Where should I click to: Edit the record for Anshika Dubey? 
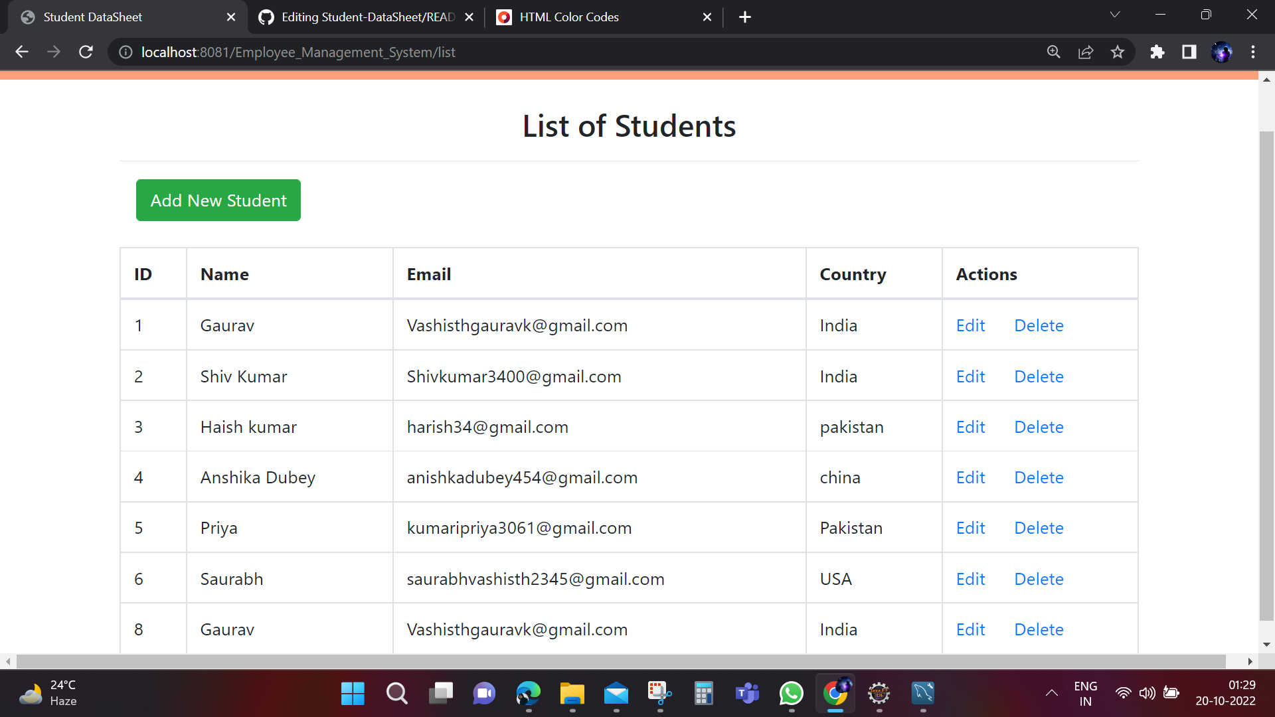[970, 477]
